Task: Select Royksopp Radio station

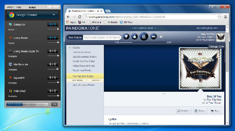Action: 81,52
